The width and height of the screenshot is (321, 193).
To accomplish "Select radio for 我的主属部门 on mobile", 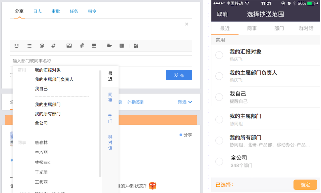I will pos(219,120).
